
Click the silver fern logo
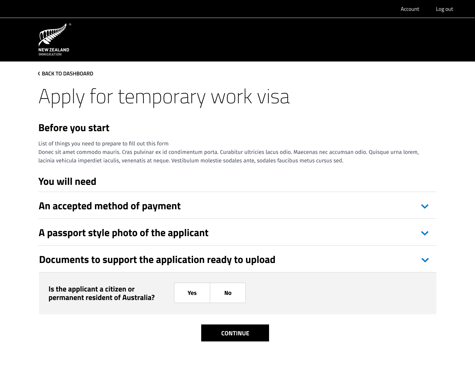tap(53, 34)
